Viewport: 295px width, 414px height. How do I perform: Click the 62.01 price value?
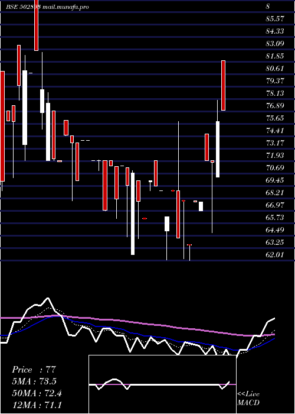click(275, 254)
